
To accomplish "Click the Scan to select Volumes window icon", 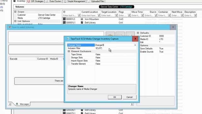I will [x=10, y=27].
